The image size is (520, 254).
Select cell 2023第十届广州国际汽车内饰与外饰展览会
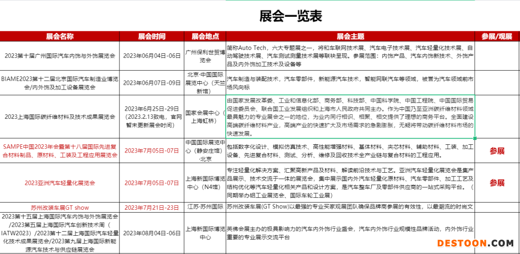tap(60, 56)
